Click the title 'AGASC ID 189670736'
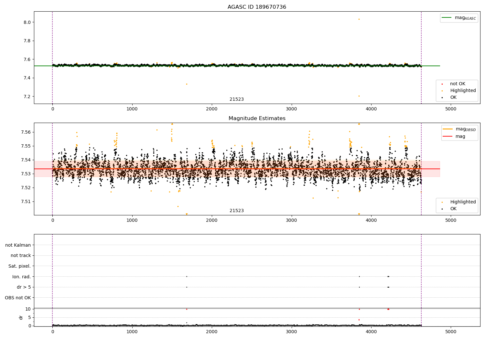Screen dimensions: 485x339 (x=257, y=7)
